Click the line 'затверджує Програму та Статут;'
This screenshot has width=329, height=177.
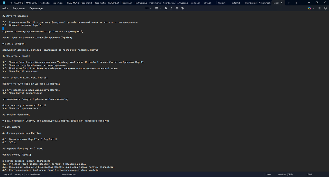[23, 148]
